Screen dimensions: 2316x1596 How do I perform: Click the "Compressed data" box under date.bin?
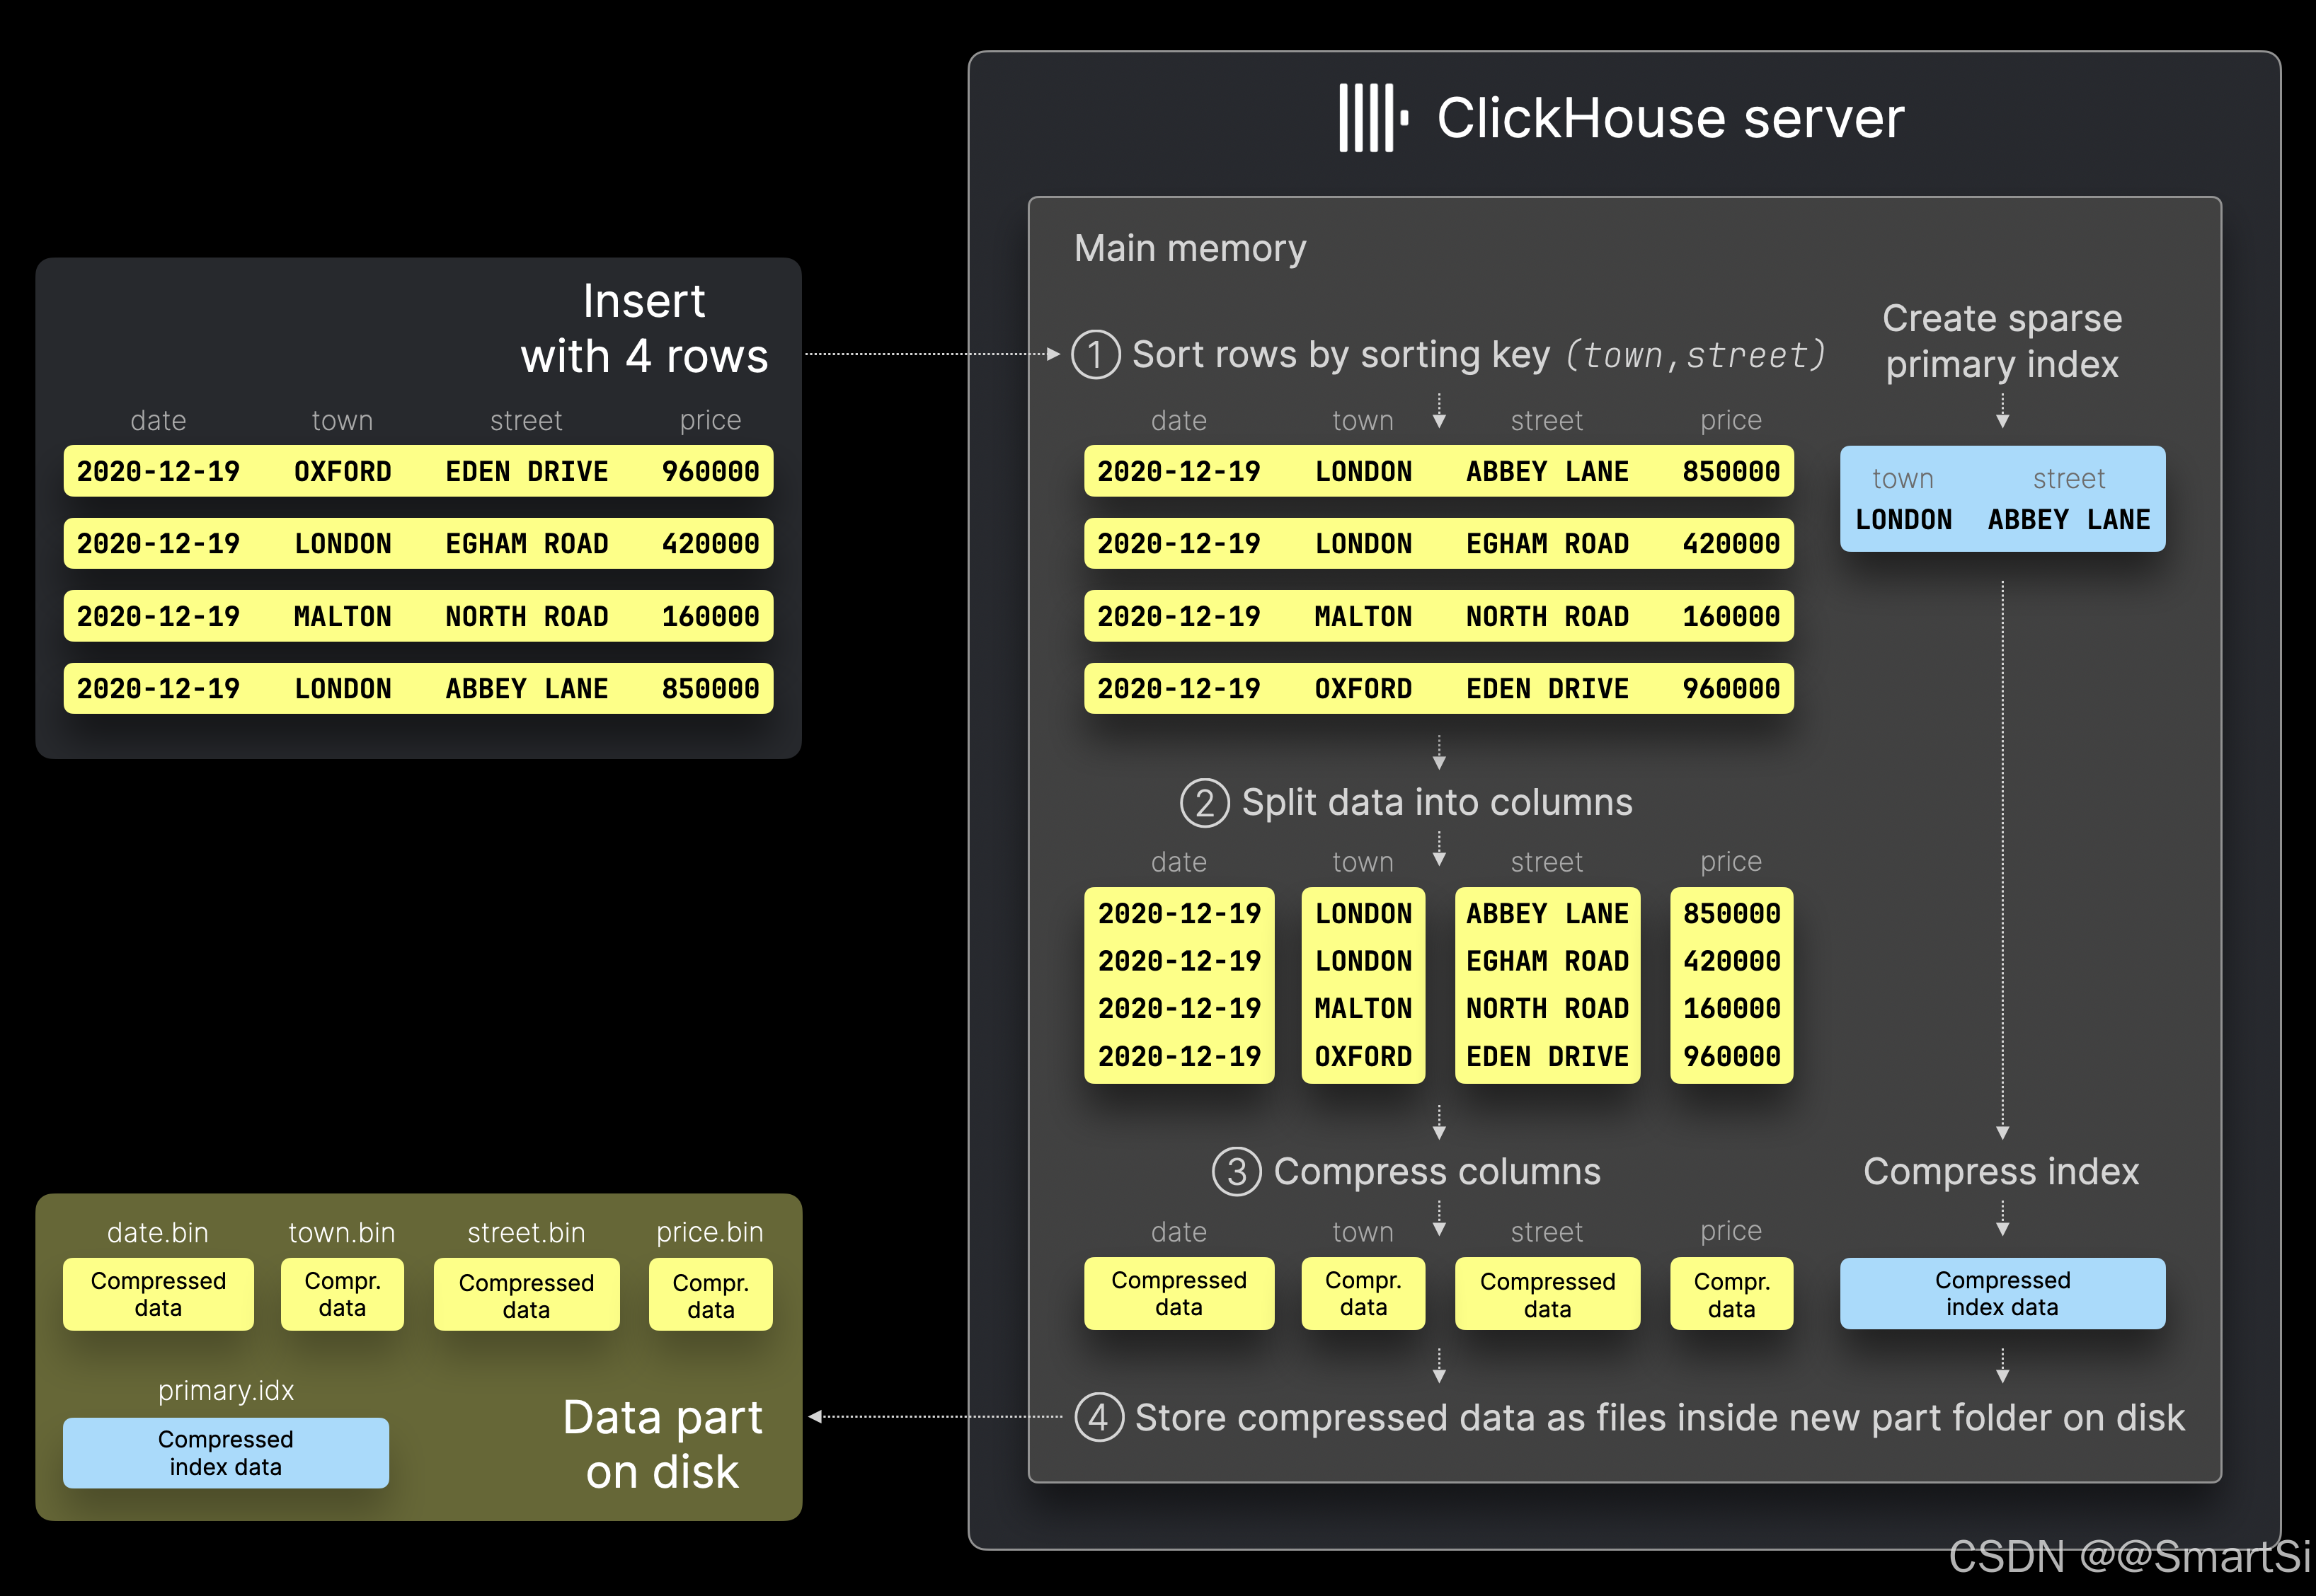tap(158, 1294)
